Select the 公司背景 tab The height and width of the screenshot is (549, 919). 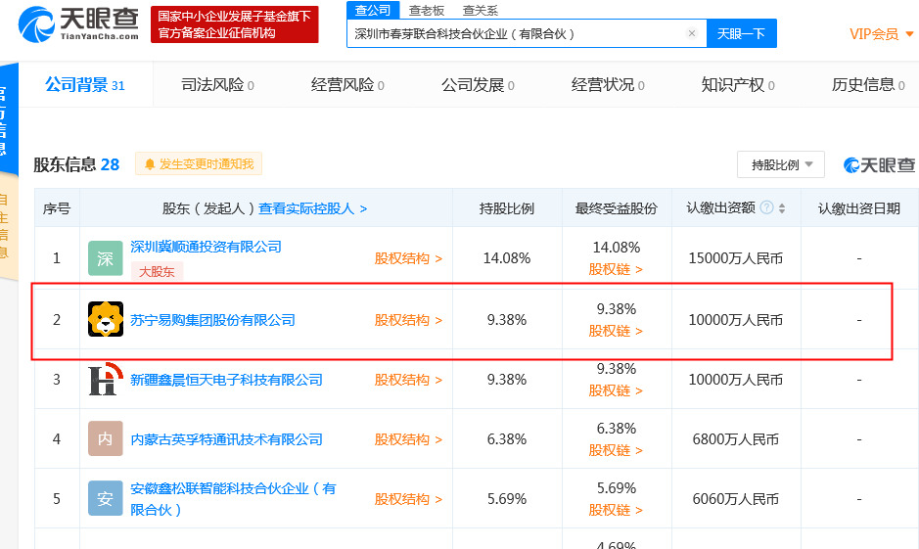[x=85, y=85]
